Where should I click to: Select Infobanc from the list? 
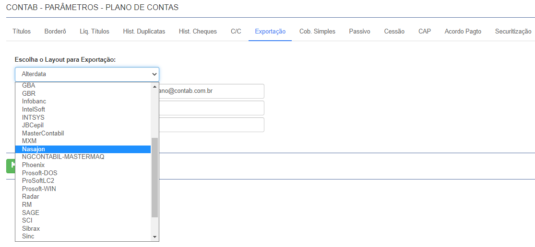(x=83, y=101)
